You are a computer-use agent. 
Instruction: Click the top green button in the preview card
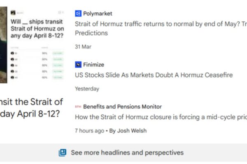[58, 53]
